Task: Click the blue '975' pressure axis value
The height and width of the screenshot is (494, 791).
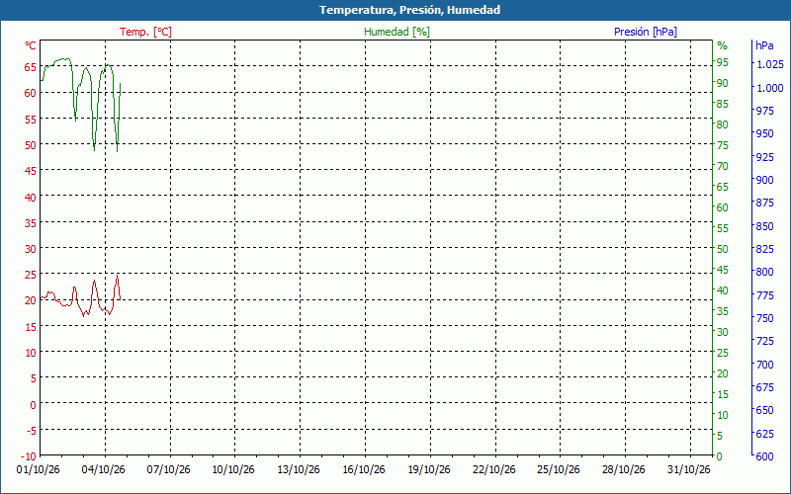Action: tap(764, 111)
